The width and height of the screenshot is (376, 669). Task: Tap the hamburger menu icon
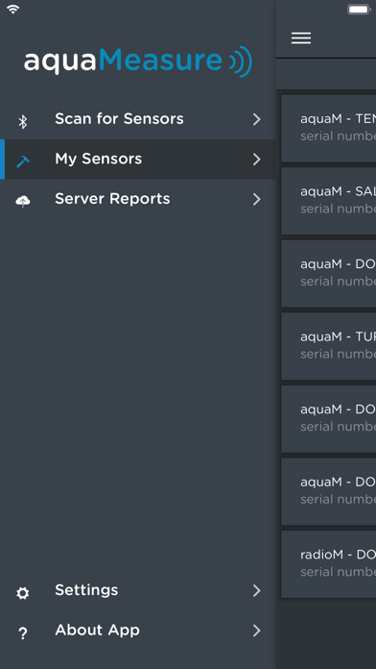(x=301, y=38)
